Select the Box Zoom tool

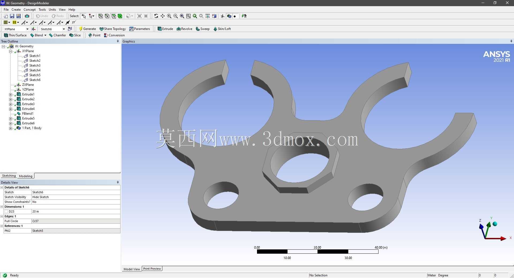(x=176, y=16)
